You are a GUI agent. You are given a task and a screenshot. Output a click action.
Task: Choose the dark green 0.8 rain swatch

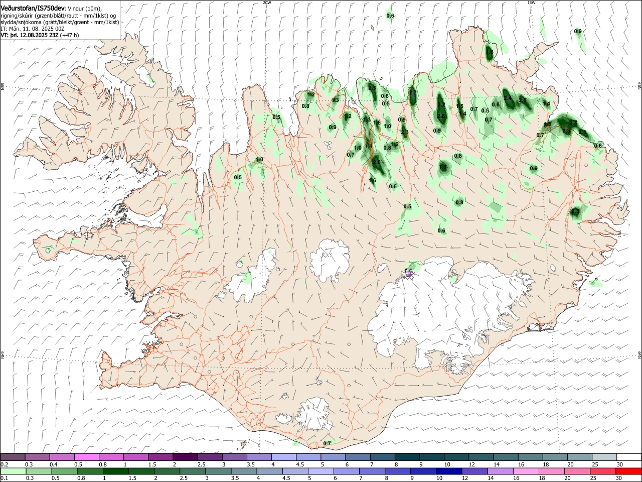tap(90, 471)
